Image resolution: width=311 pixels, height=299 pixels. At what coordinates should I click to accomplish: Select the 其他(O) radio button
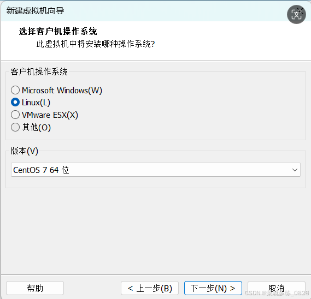tap(15, 127)
